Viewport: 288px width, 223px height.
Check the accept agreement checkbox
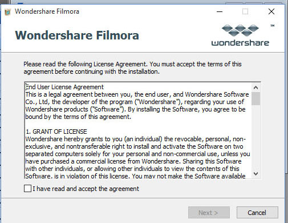tap(28, 189)
